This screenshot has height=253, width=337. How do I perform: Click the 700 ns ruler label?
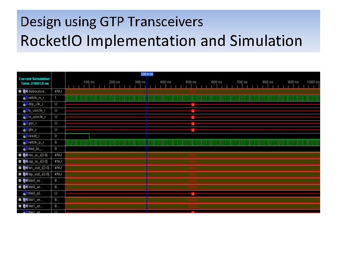(242, 82)
